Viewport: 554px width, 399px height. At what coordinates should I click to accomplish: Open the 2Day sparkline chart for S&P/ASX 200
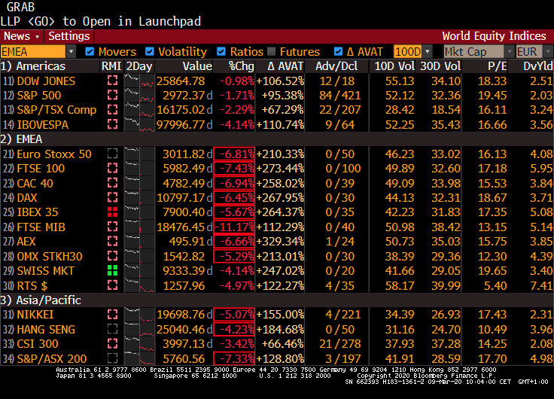pyautogui.click(x=139, y=358)
